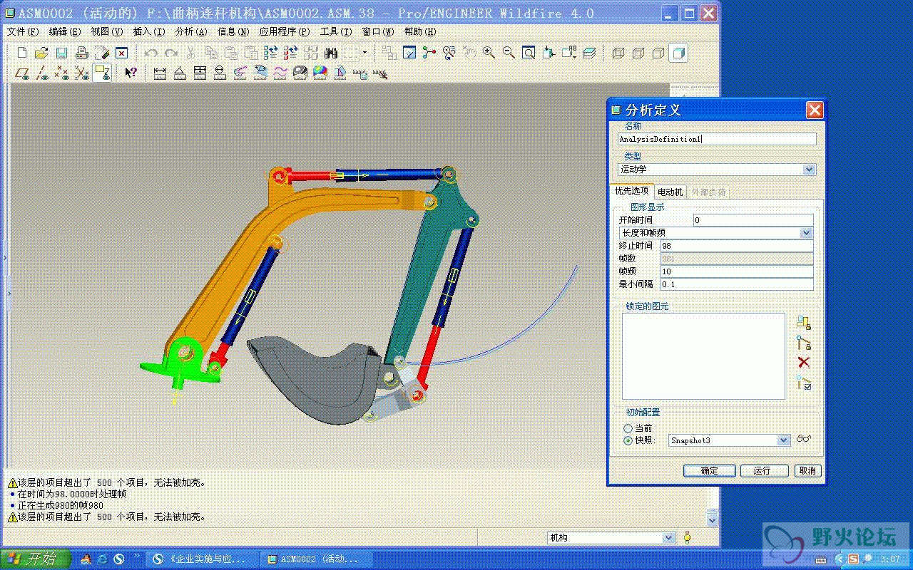The width and height of the screenshot is (913, 570).
Task: Save the model with the floppy disk icon
Action: (x=61, y=53)
